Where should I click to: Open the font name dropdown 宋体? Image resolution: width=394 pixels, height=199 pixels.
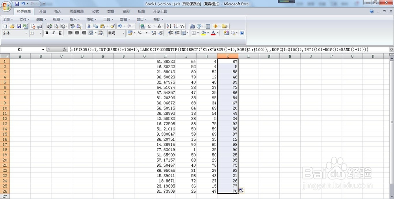26,33
